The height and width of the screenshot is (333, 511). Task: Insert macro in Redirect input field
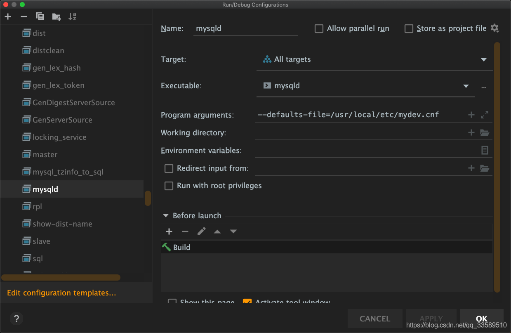[471, 168]
